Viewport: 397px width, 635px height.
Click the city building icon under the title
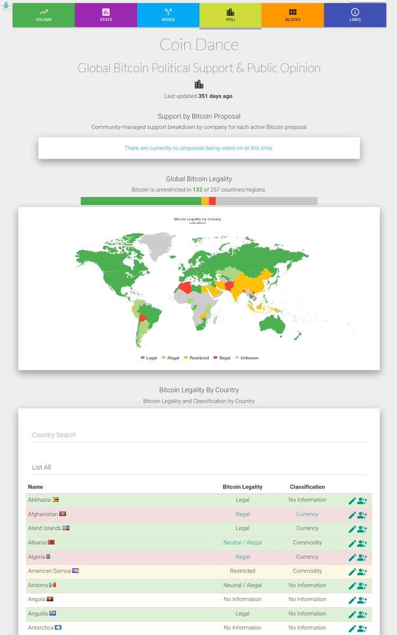coord(199,84)
